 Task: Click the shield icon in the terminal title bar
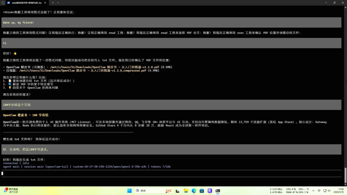click(x=3, y=3)
